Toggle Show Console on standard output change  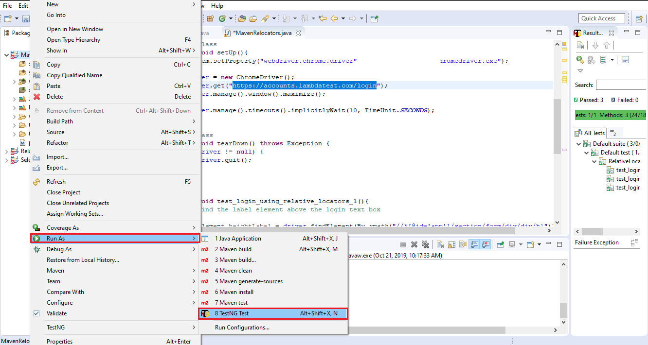pyautogui.click(x=474, y=244)
